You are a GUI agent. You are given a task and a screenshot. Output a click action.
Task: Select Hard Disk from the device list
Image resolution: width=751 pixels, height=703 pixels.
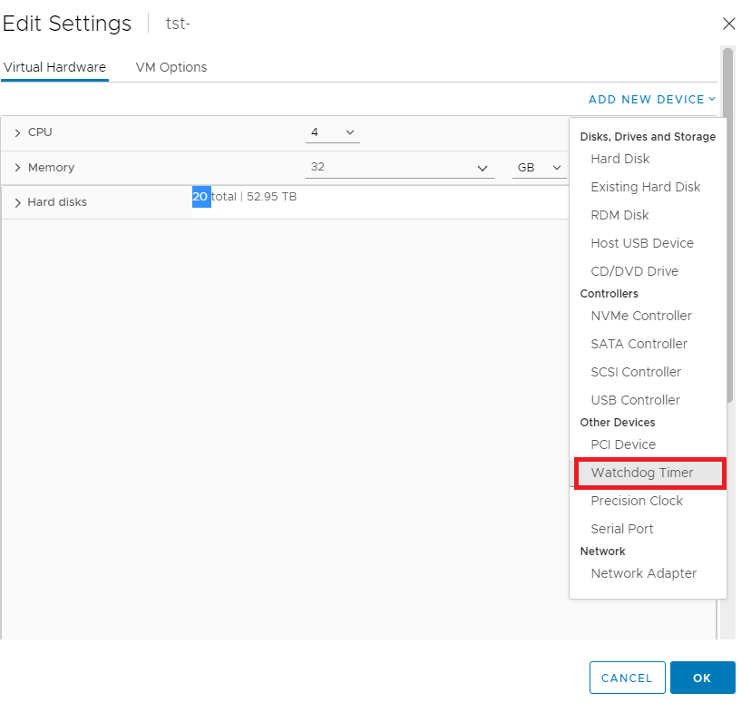[620, 159]
